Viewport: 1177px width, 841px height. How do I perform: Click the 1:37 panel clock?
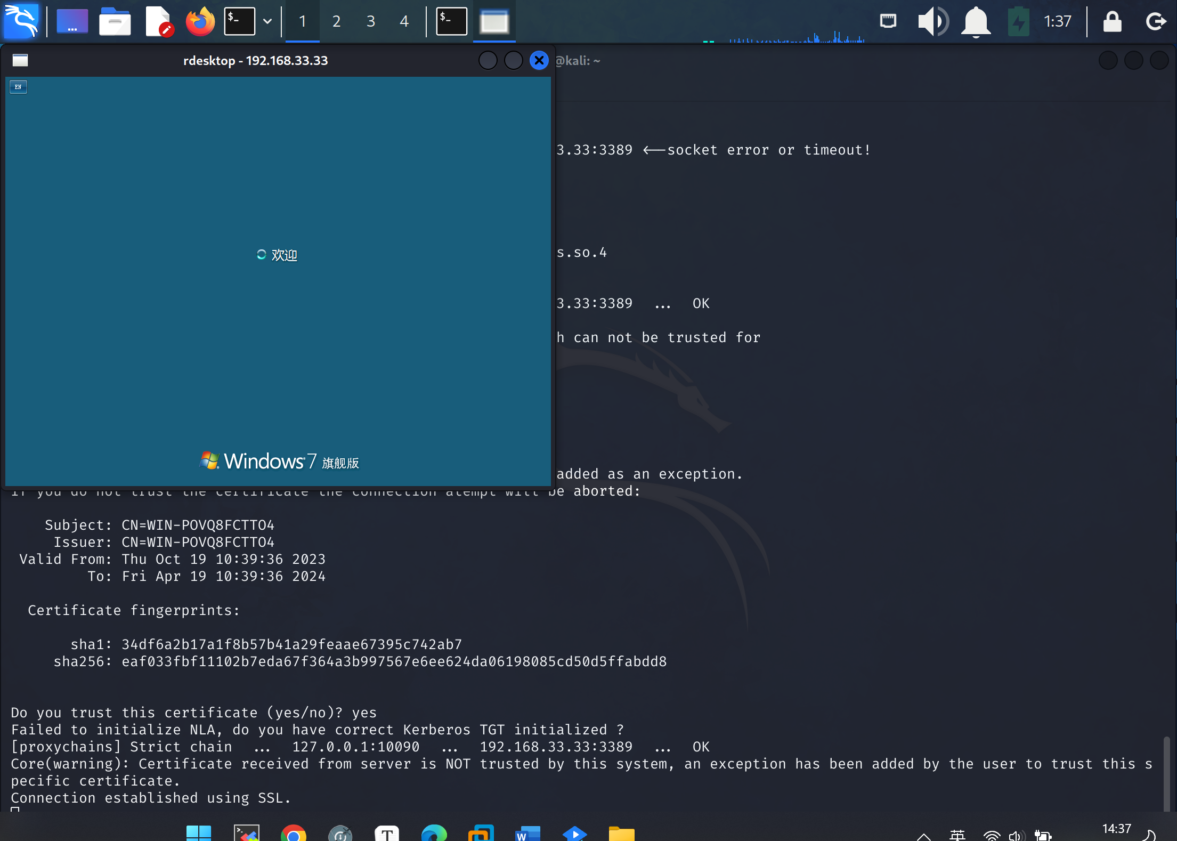[1057, 21]
